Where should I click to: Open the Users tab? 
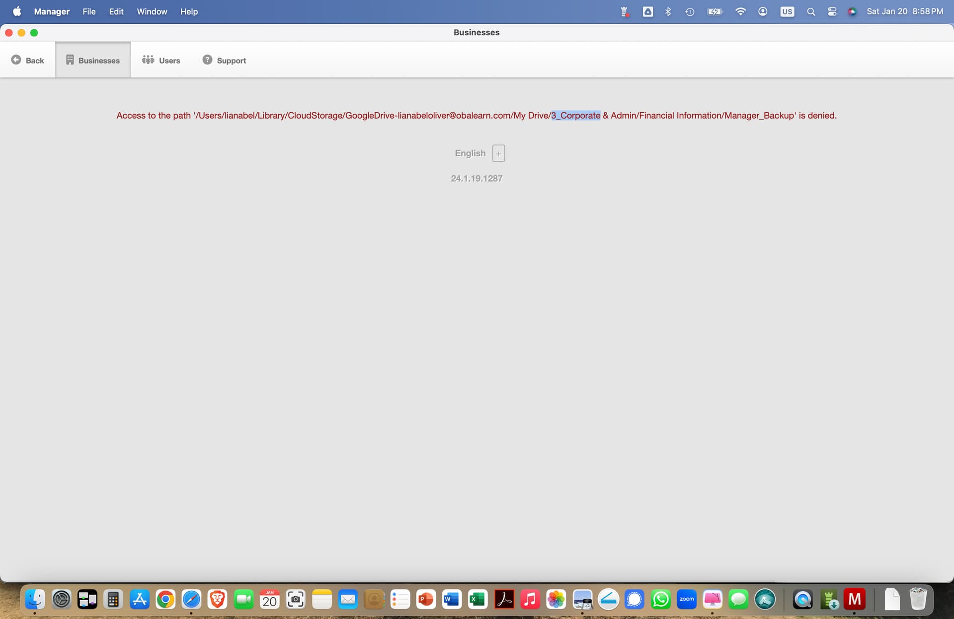pyautogui.click(x=161, y=60)
